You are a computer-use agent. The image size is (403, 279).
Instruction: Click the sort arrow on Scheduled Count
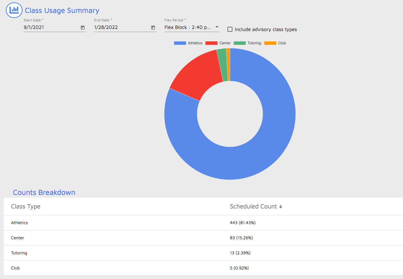(281, 207)
